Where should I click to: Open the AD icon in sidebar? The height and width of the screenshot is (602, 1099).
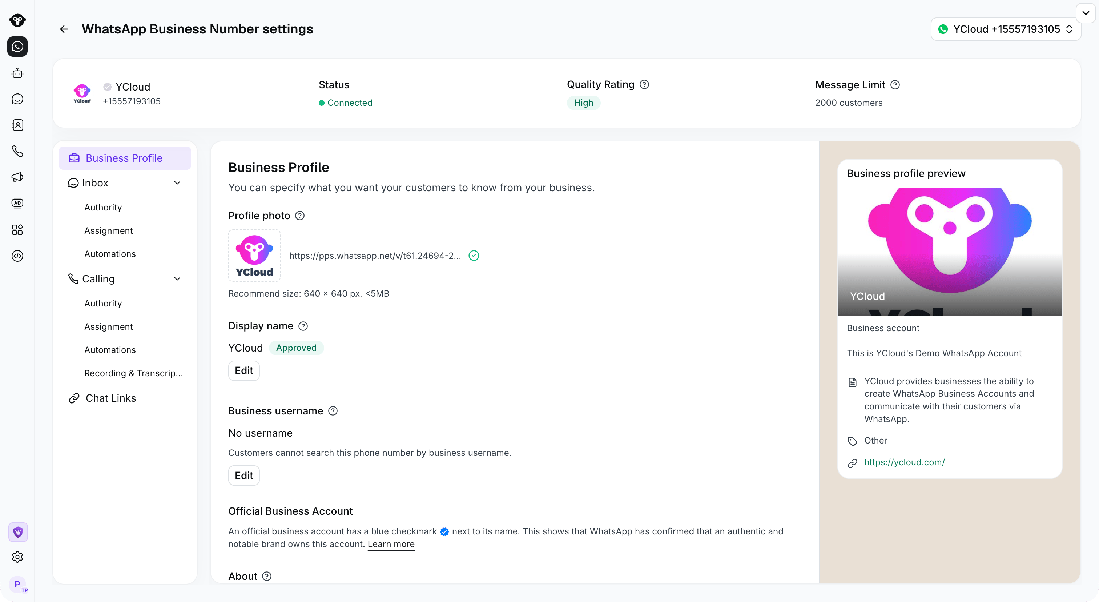pos(17,204)
